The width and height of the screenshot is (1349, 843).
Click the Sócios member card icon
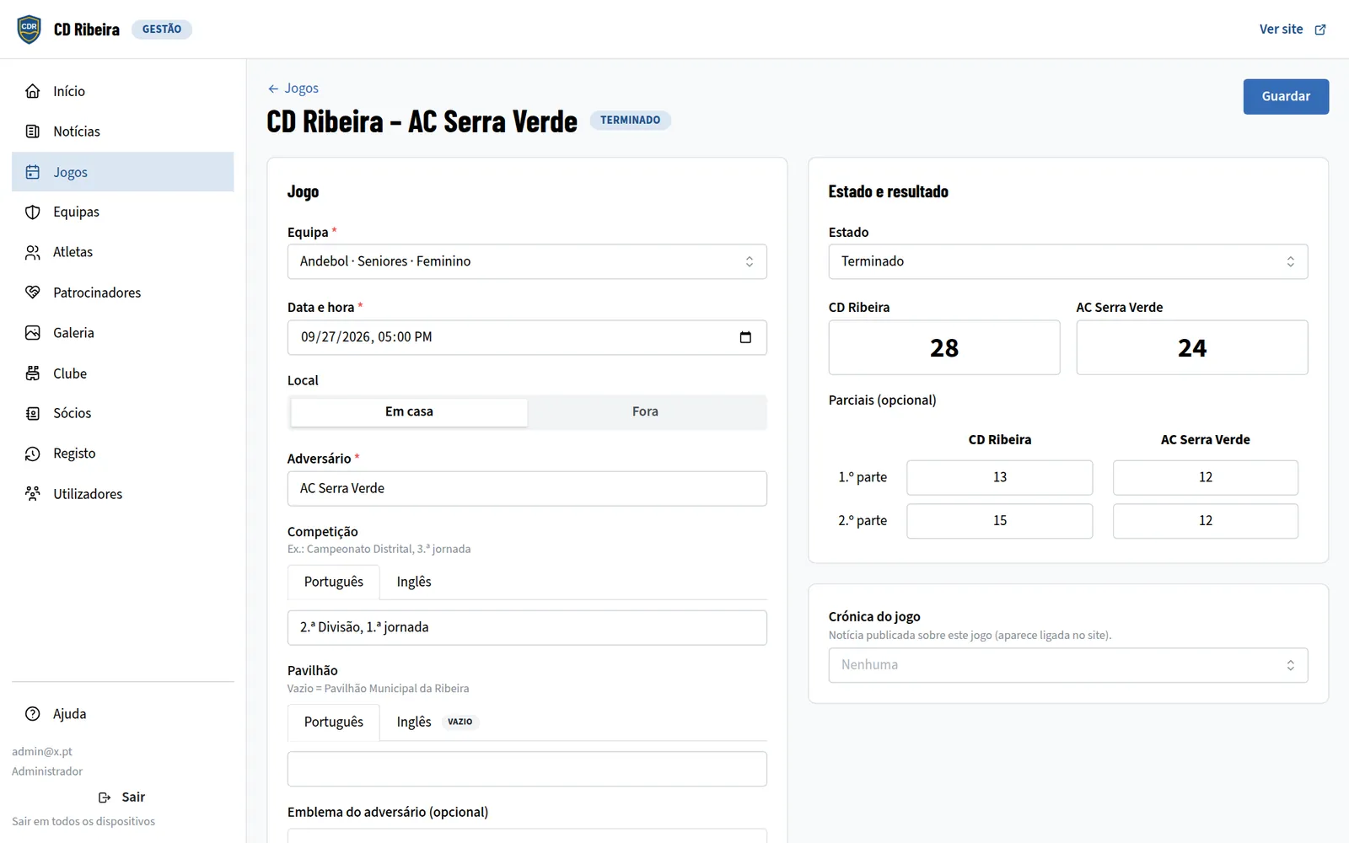tap(33, 413)
